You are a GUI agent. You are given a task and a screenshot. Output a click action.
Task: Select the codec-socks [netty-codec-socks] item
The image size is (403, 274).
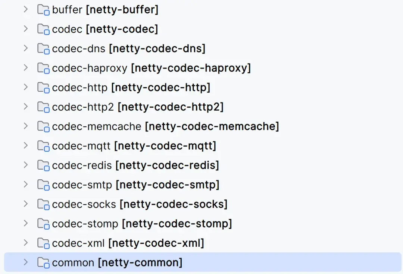pyautogui.click(x=140, y=204)
